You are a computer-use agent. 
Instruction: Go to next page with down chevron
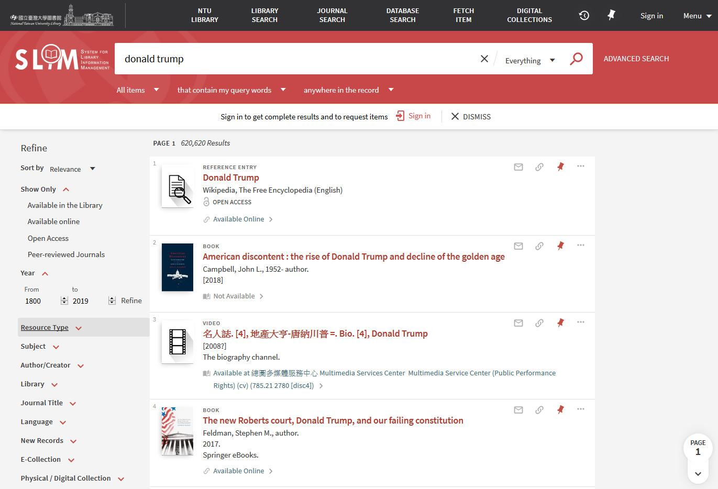click(698, 474)
